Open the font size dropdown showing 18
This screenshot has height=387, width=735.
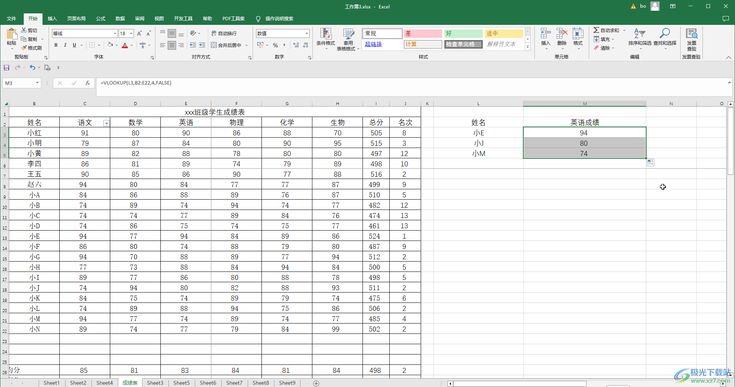point(131,34)
